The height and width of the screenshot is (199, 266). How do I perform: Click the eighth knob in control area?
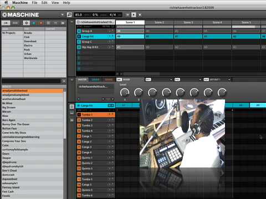click(222, 92)
